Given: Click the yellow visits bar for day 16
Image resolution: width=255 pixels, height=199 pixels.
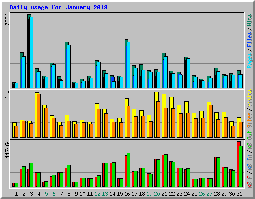Looking at the screenshot, I should pyautogui.click(x=126, y=118).
